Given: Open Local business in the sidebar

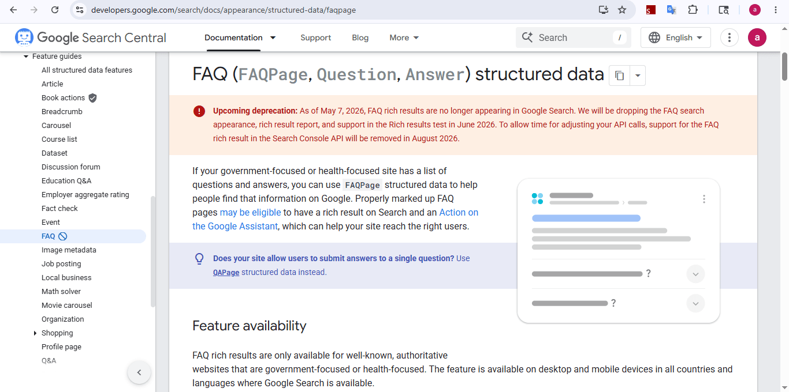Looking at the screenshot, I should coord(66,278).
